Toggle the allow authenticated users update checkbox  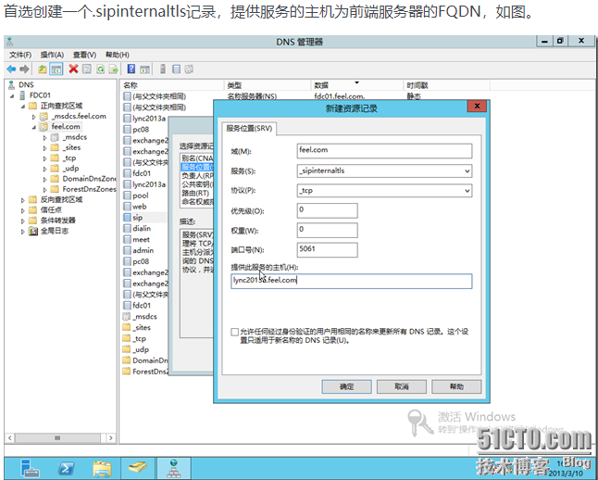pos(235,332)
